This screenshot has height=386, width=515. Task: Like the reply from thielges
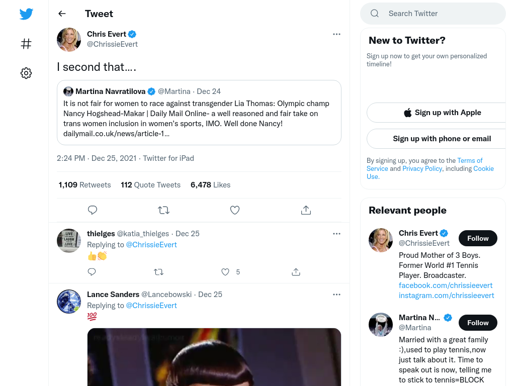pos(225,272)
